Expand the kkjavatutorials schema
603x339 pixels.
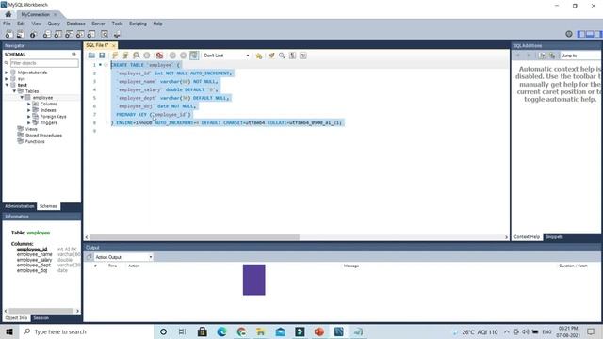[7, 73]
